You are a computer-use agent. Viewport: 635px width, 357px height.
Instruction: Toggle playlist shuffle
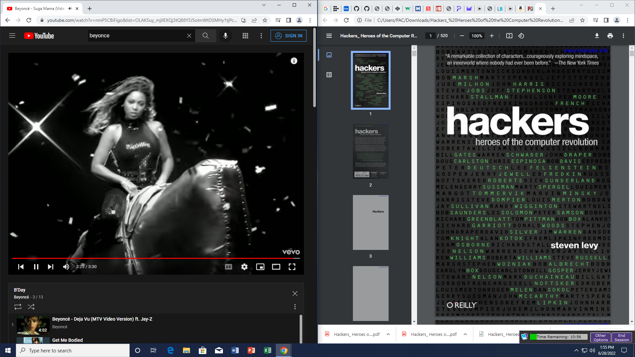31,307
